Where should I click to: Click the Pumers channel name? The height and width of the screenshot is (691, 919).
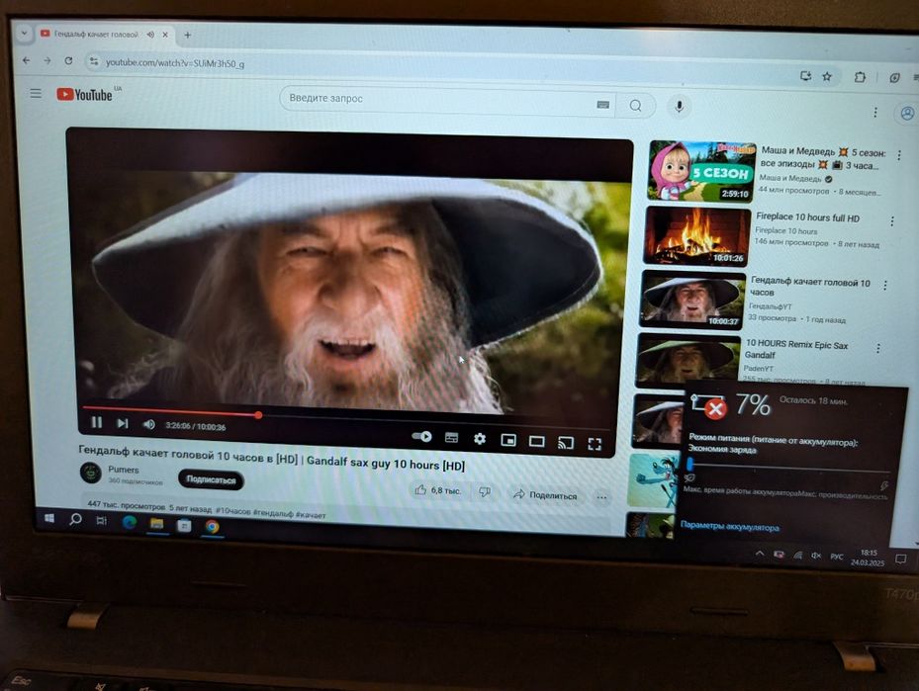[x=123, y=470]
